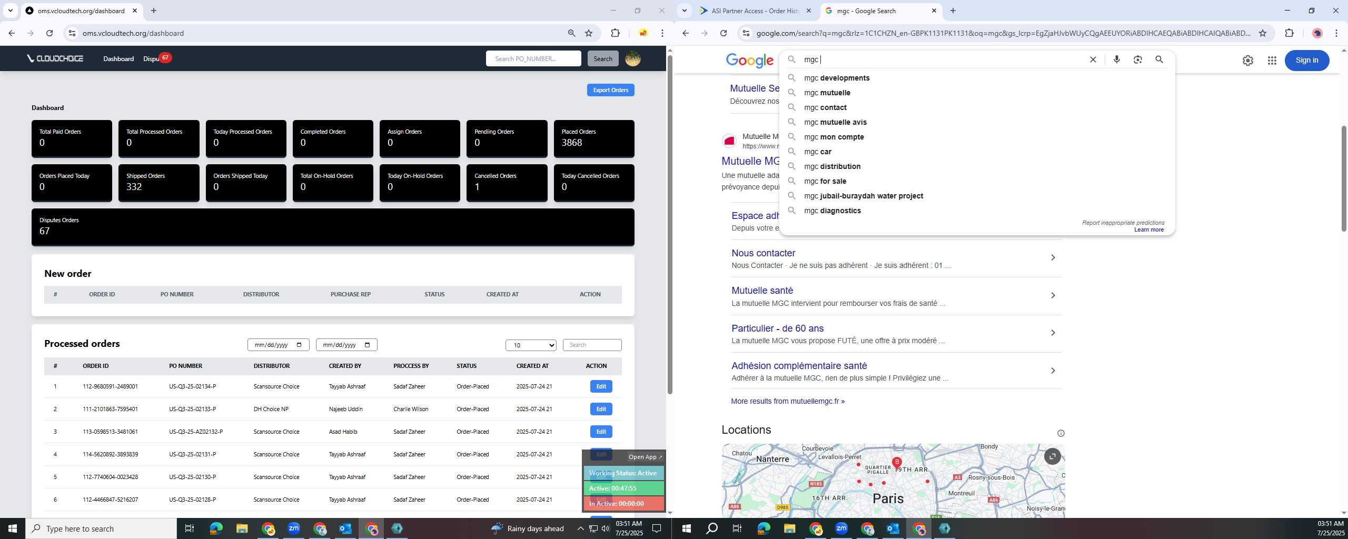The image size is (1348, 539).
Task: Open Microsoft Edge in right taskbar
Action: pyautogui.click(x=764, y=528)
